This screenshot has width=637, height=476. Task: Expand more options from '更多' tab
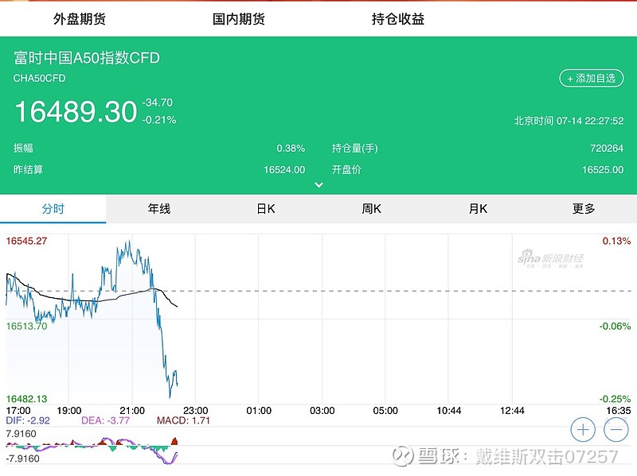[x=584, y=208]
